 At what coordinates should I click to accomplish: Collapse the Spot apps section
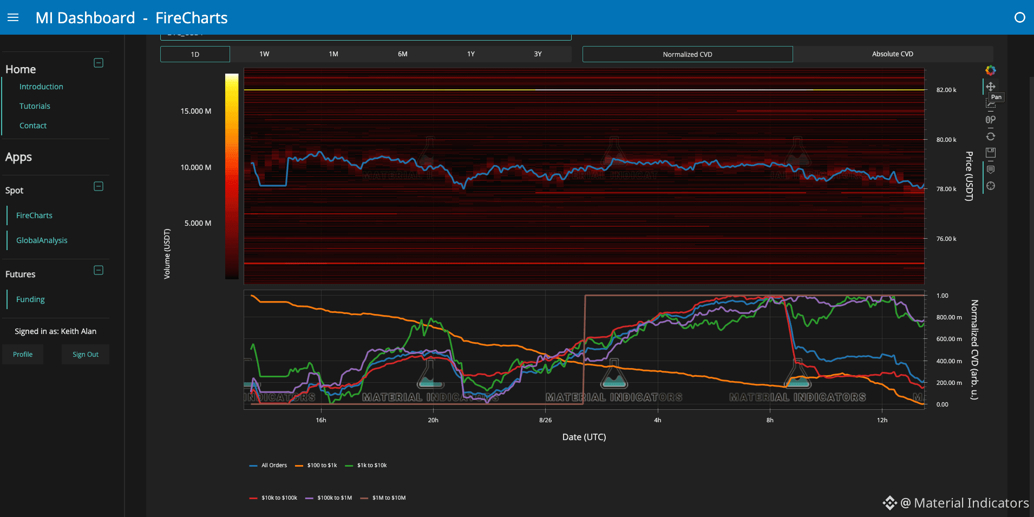[99, 186]
